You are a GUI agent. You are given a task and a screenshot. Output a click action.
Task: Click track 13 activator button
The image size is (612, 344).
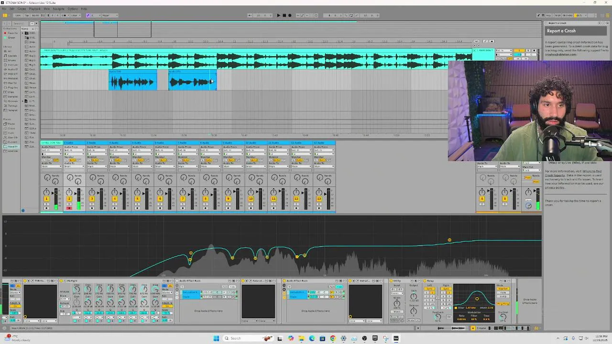319,199
